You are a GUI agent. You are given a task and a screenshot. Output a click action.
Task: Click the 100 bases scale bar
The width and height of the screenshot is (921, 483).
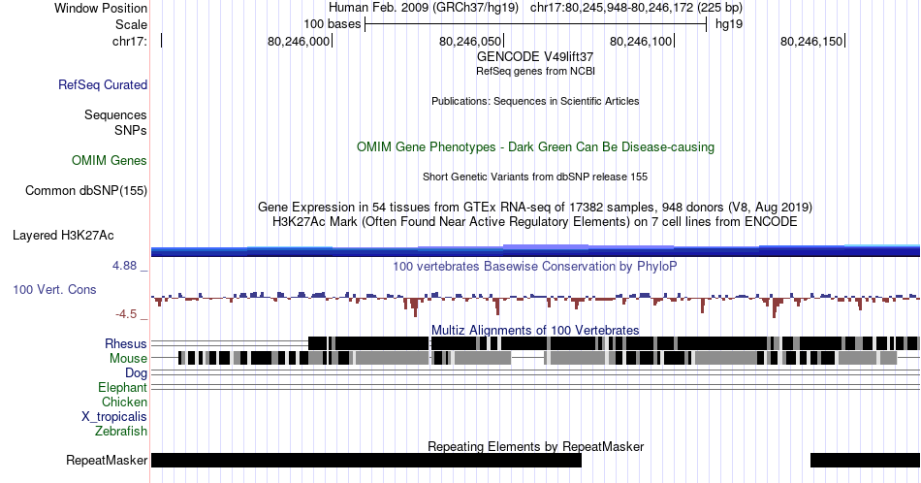tap(535, 24)
